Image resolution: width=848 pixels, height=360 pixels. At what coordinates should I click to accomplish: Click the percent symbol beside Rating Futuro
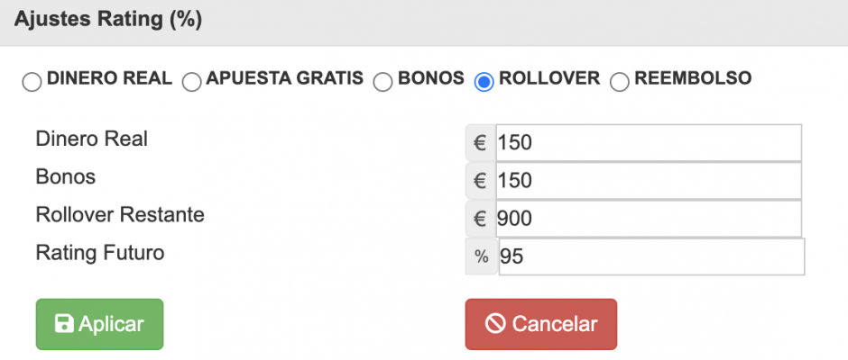coord(481,256)
